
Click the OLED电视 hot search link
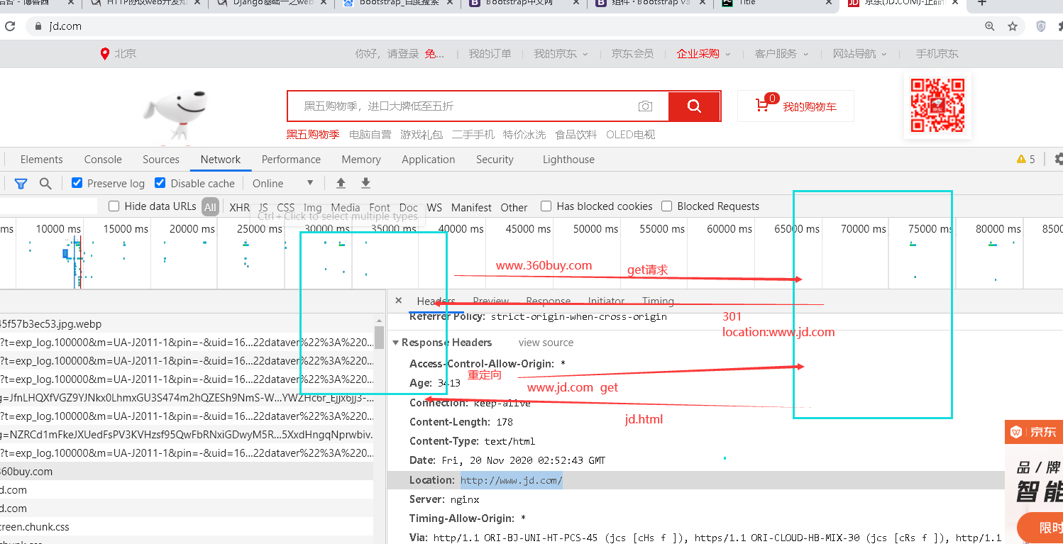pos(631,135)
